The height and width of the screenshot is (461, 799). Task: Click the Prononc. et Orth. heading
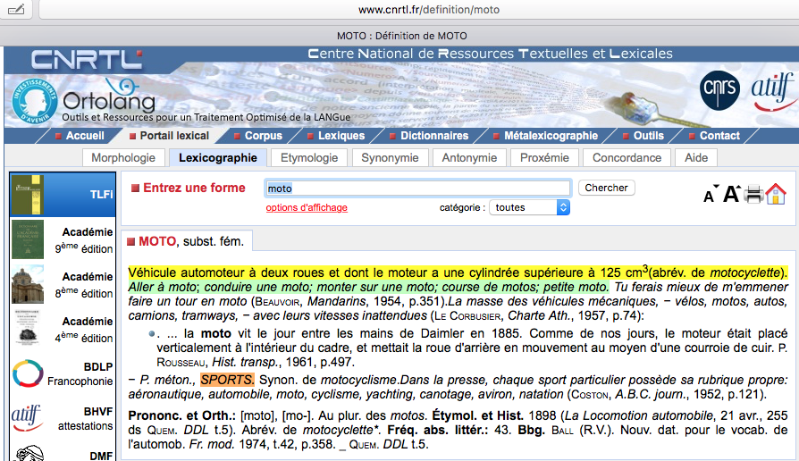point(182,415)
